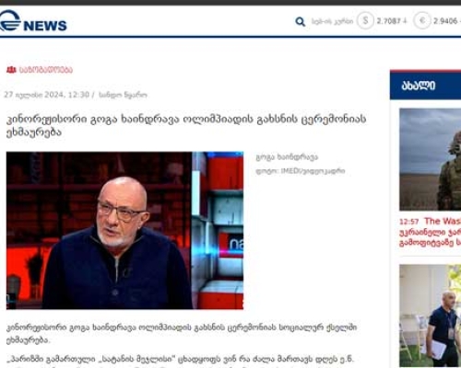Open the საზოგადოება category link

[x=46, y=70]
